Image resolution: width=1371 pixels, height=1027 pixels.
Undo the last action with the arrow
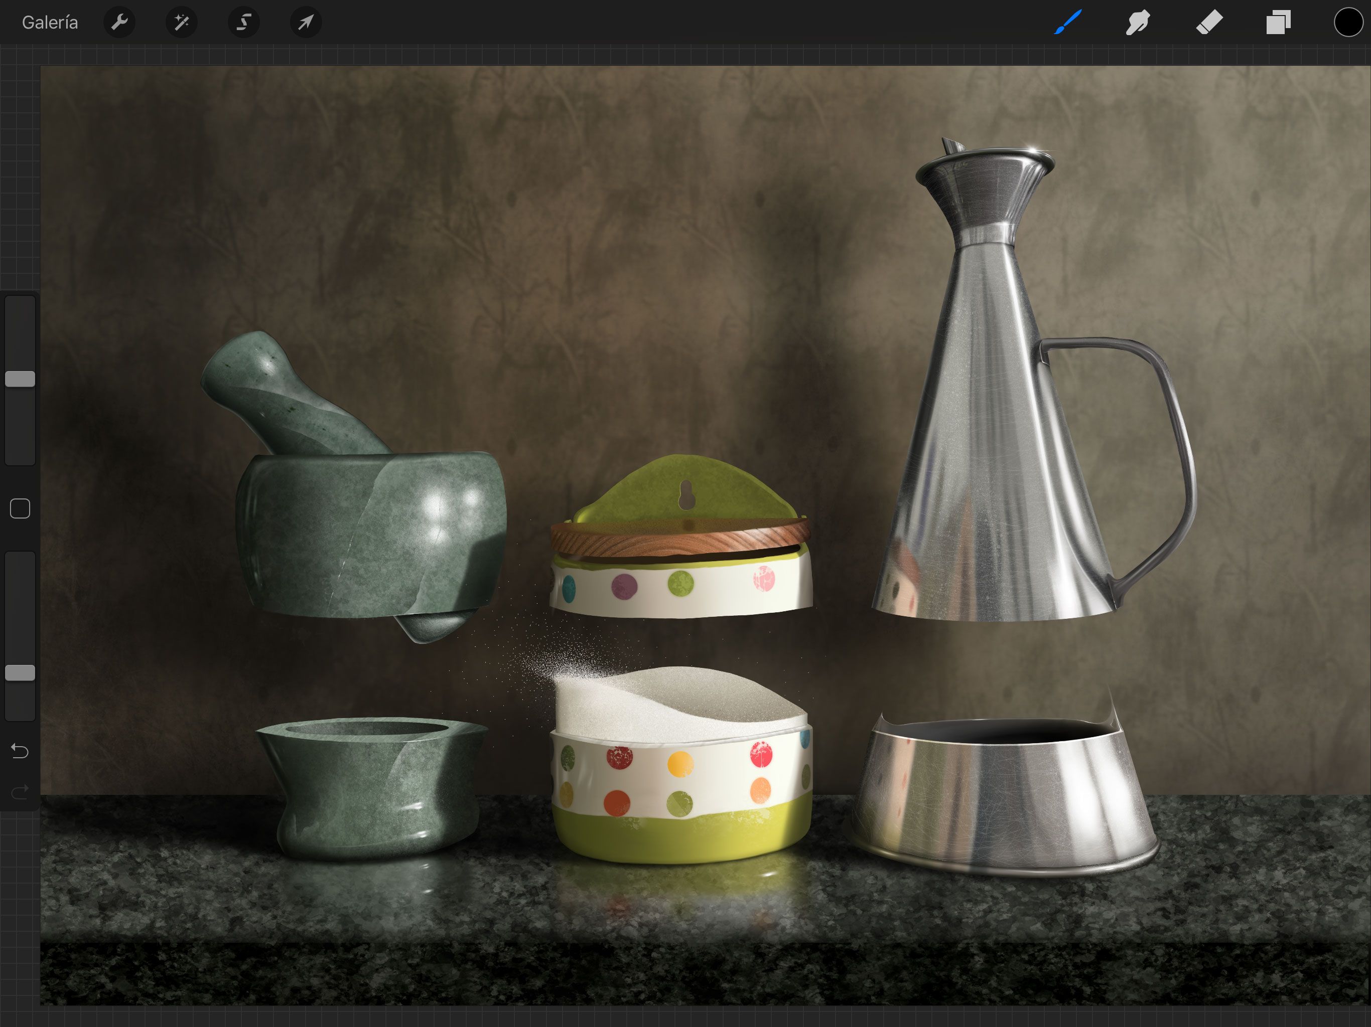point(20,751)
